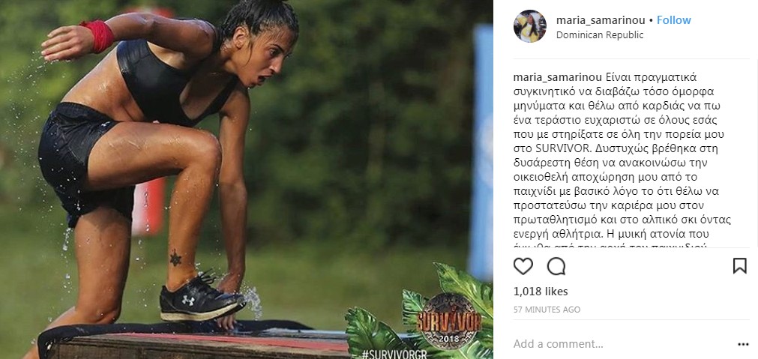The image size is (758, 359).
Task: Open the maria_samarinou username in caption
Action: (557, 78)
